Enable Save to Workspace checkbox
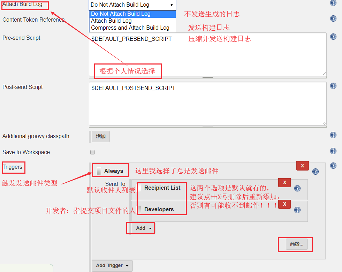Screen dimensions: 342x272 [92, 152]
